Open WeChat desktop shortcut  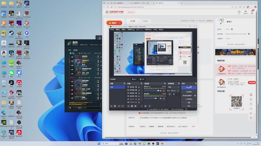click(x=11, y=74)
